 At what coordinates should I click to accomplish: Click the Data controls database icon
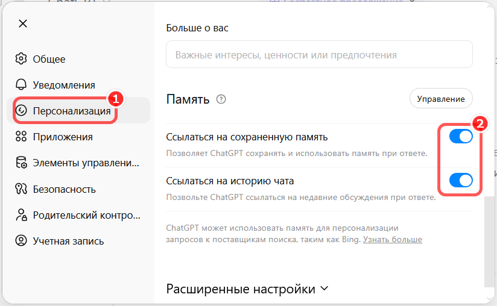point(22,163)
